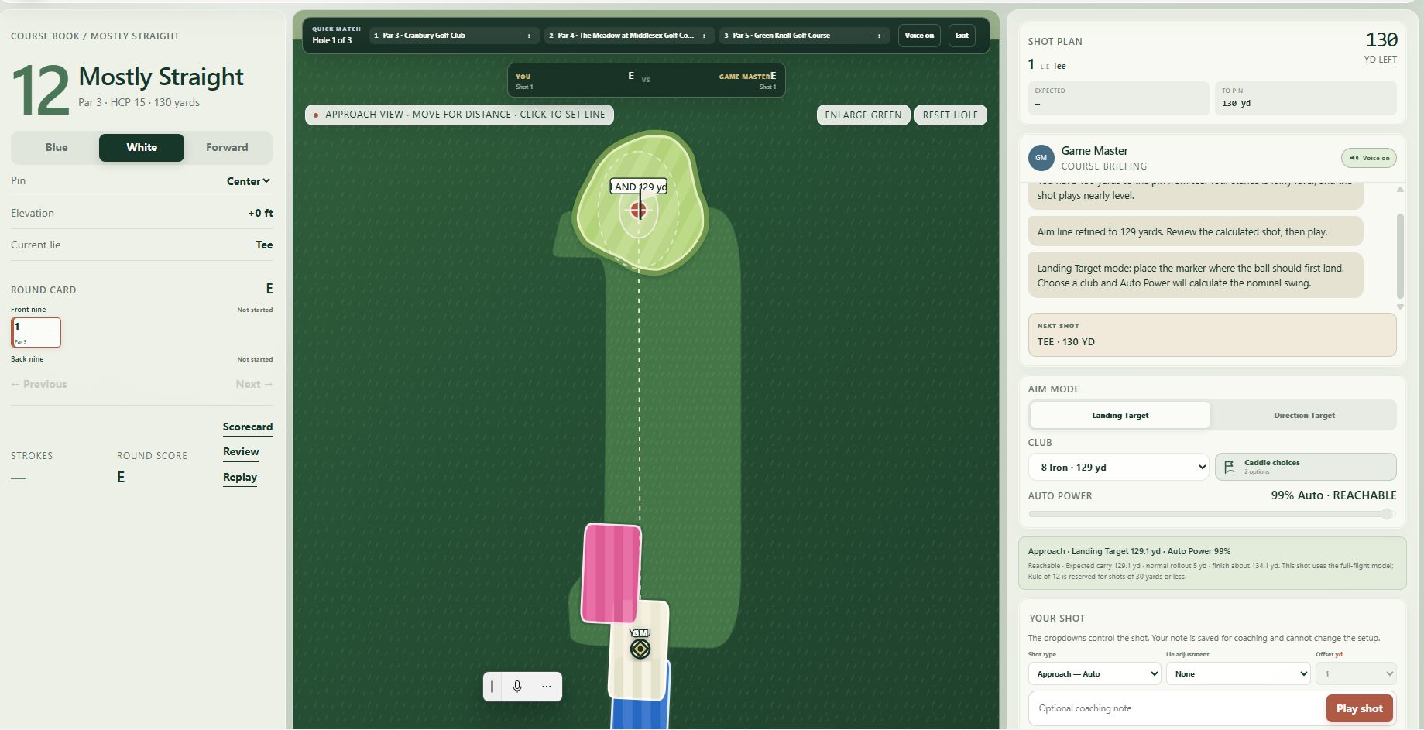Open the Scorecard link

pyautogui.click(x=248, y=427)
